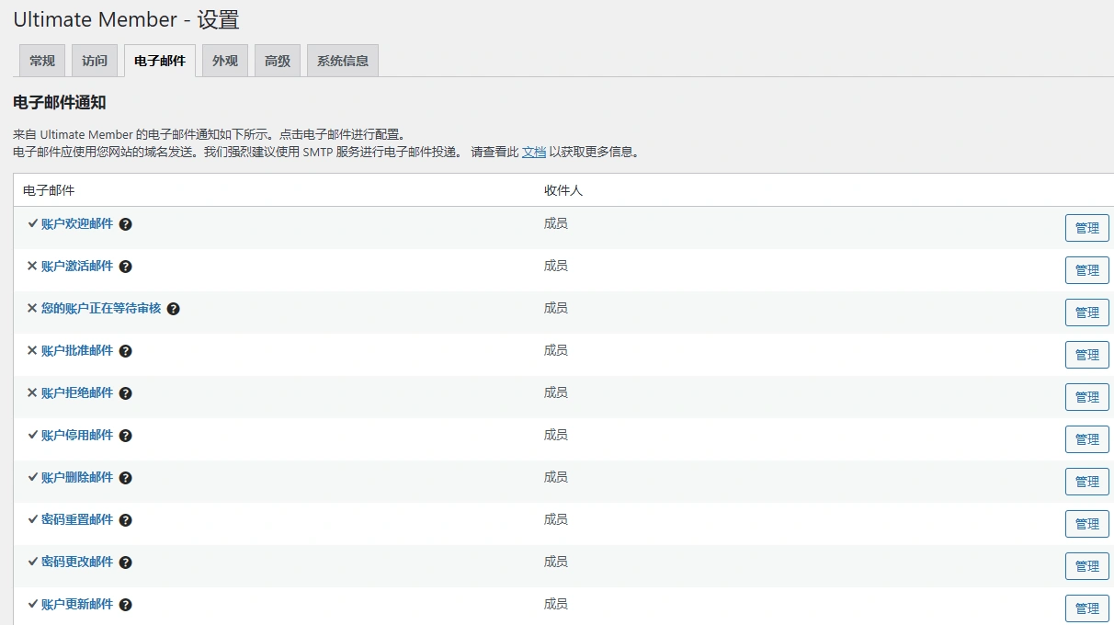The width and height of the screenshot is (1114, 625).
Task: Open the help tooltip for 账户激活邮件
Action: [126, 266]
